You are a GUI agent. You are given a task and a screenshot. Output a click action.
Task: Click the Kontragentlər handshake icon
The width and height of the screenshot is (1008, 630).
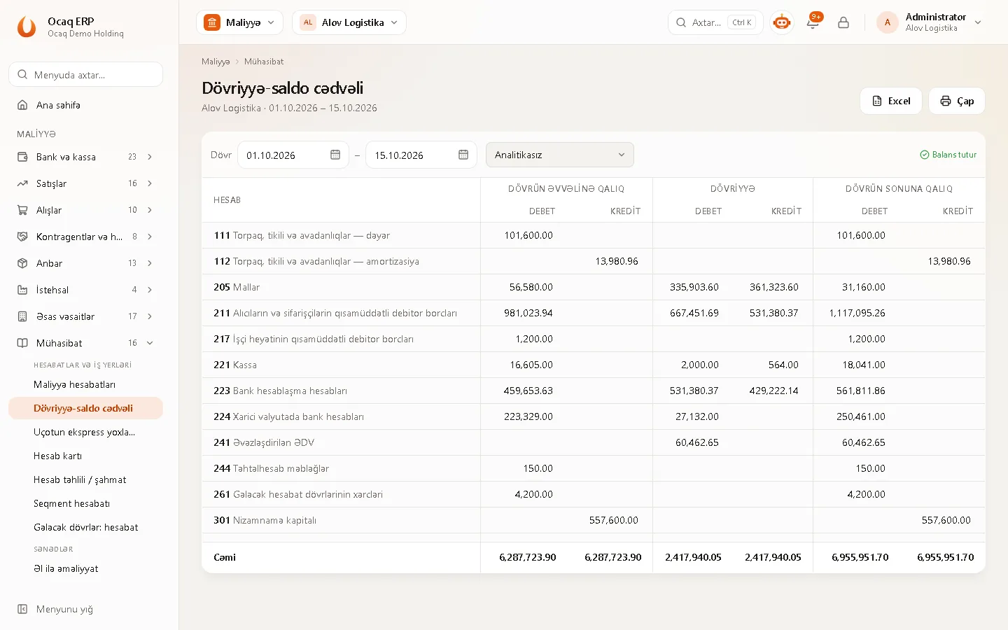(22, 237)
